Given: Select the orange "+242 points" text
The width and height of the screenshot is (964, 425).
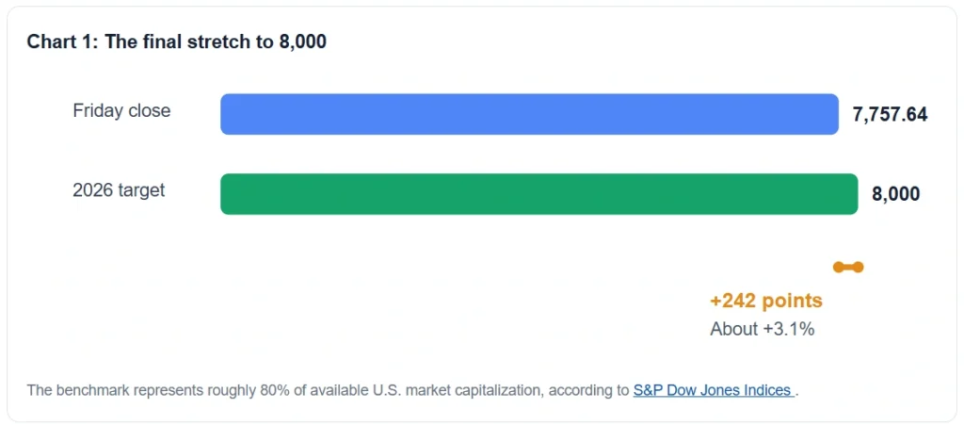Looking at the screenshot, I should point(766,302).
